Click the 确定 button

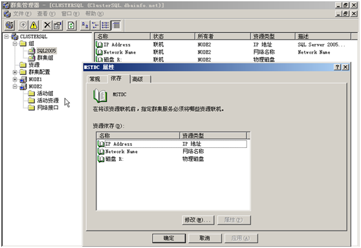coord(169,238)
